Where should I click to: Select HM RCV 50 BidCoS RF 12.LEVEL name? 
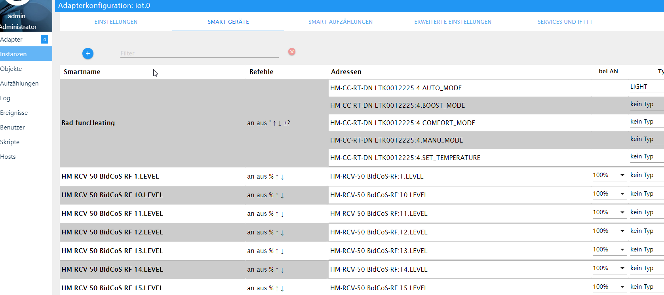(112, 232)
